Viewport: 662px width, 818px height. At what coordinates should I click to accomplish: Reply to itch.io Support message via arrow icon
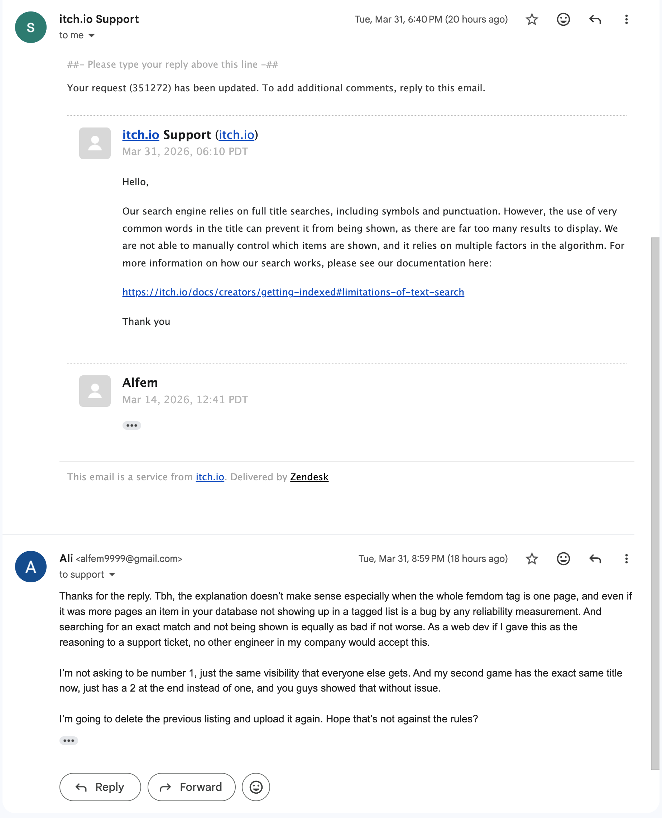coord(595,19)
